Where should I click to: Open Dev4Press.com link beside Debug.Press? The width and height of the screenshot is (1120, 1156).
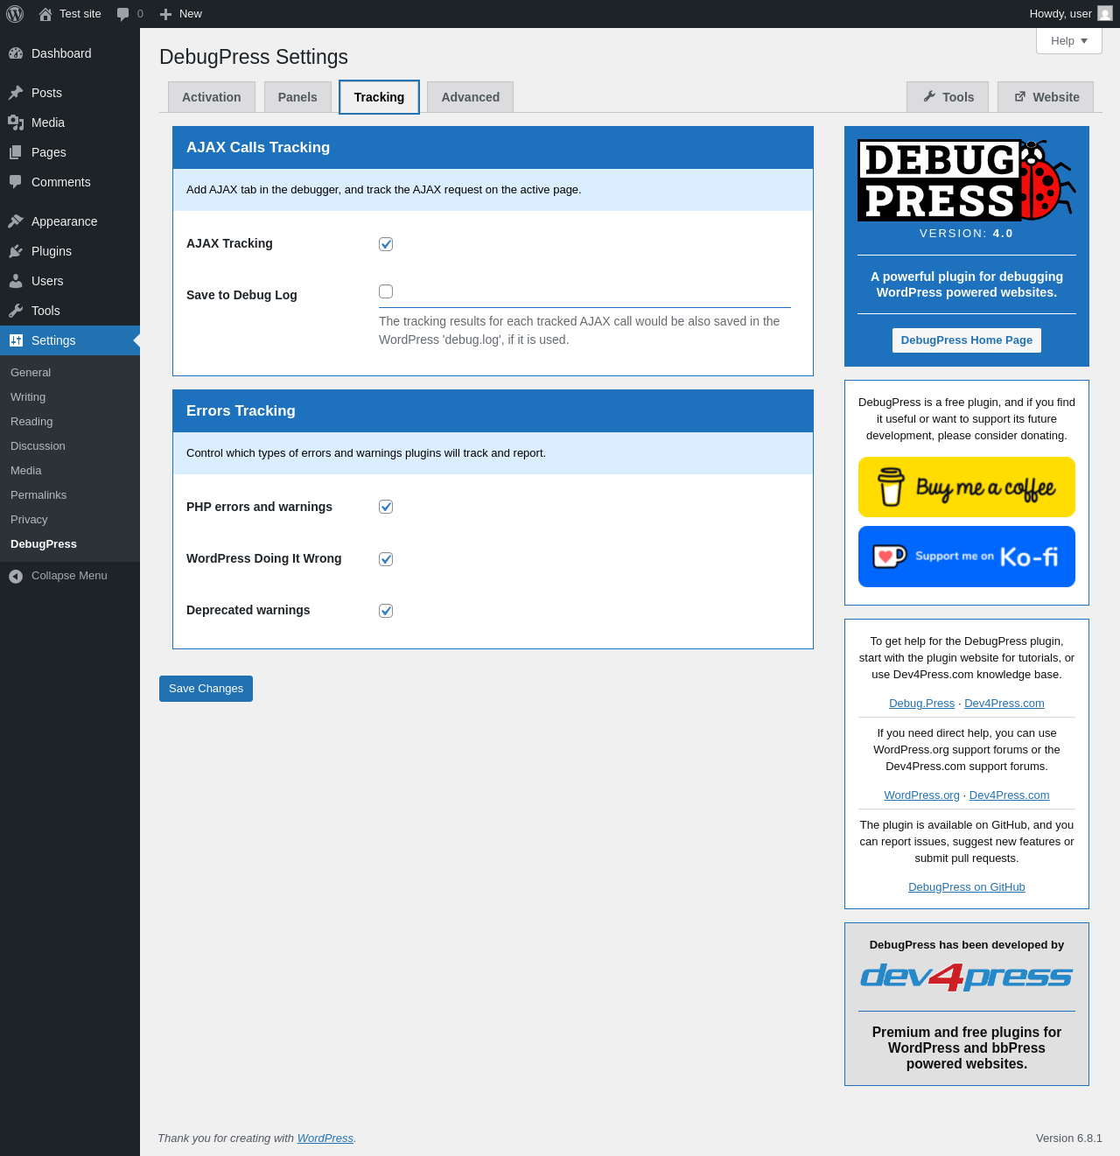pos(1004,704)
